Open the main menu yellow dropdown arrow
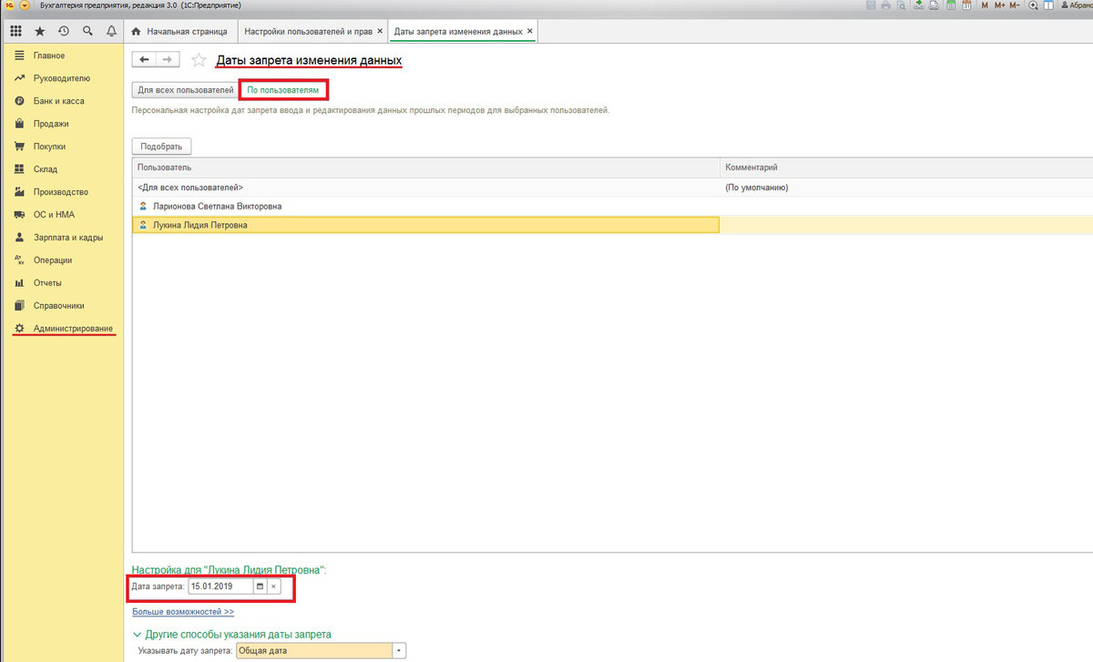The width and height of the screenshot is (1093, 662). [24, 5]
